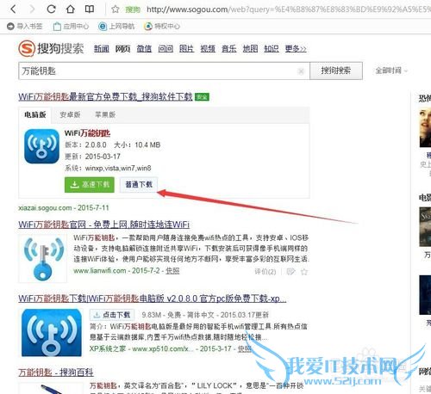The image size is (431, 394).
Task: Switch to 地图 search category
Action: [250, 49]
